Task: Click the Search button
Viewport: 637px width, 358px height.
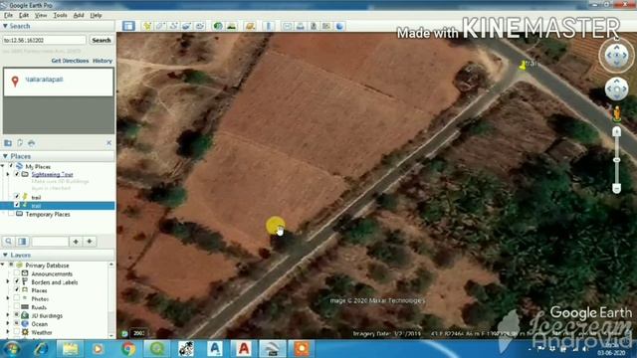Action: (102, 40)
